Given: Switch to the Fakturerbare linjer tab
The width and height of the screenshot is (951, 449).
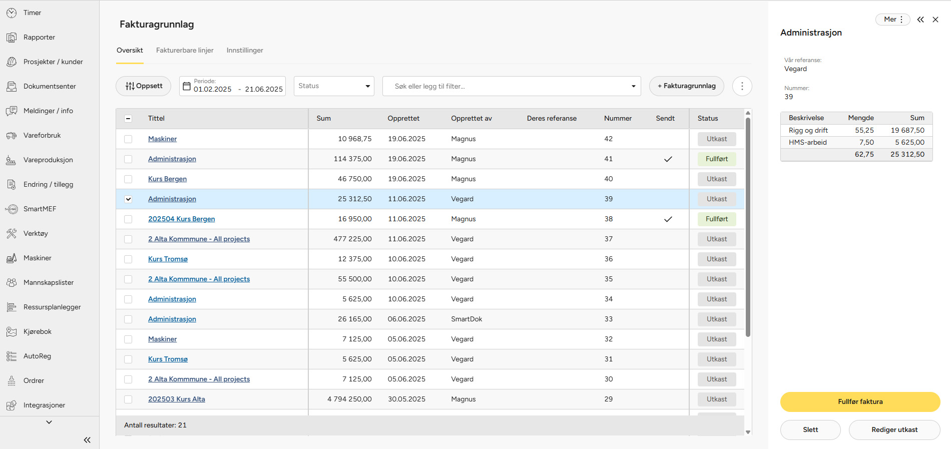Looking at the screenshot, I should pos(185,50).
